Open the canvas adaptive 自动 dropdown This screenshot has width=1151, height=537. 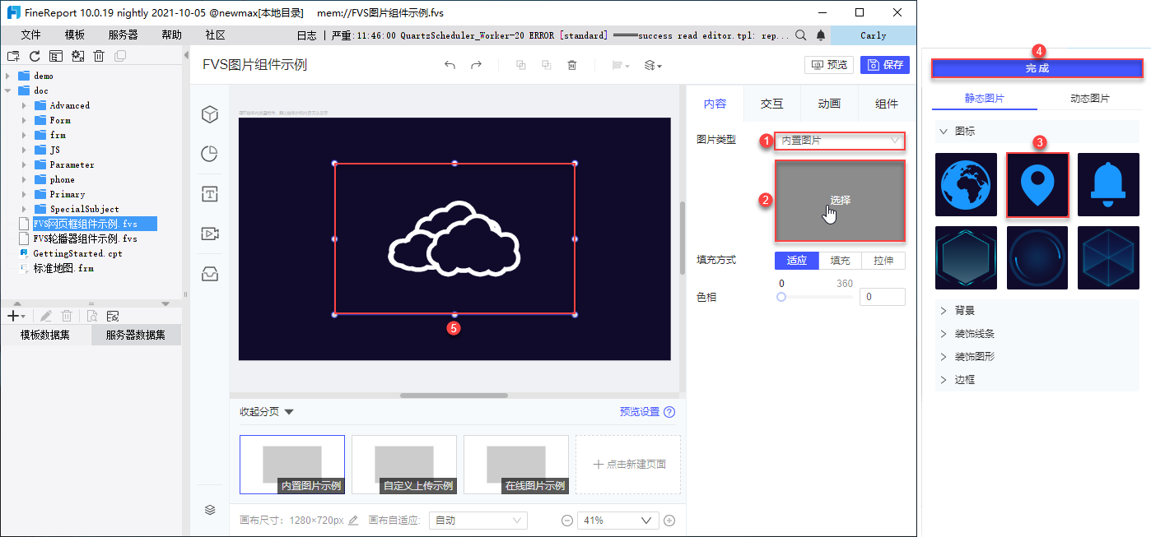(478, 521)
